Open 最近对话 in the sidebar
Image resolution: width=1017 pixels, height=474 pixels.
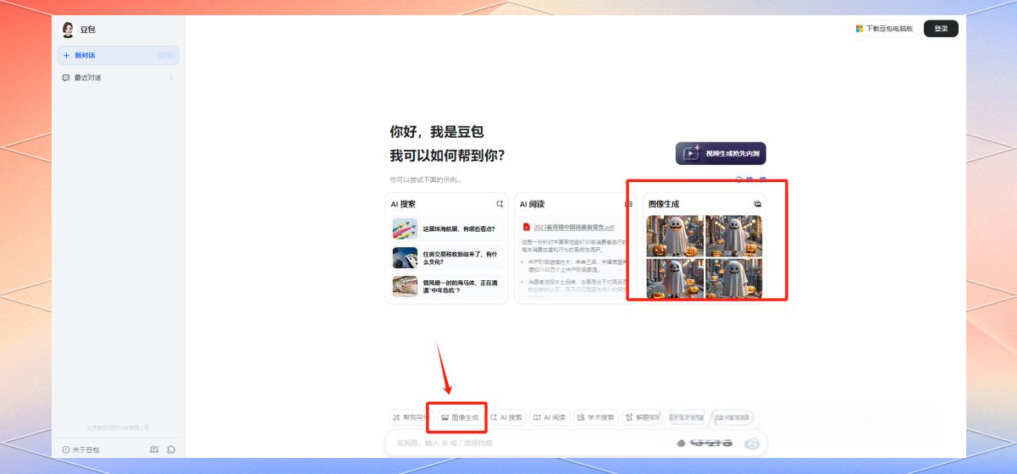coord(118,78)
